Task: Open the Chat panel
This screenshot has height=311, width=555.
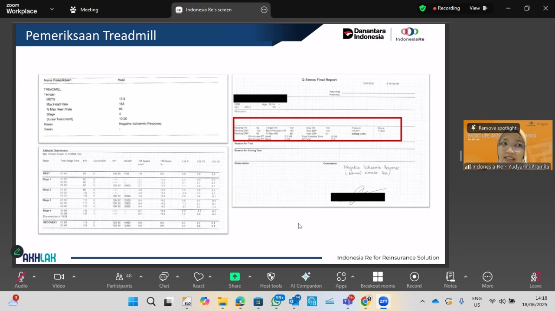Action: pos(164,277)
